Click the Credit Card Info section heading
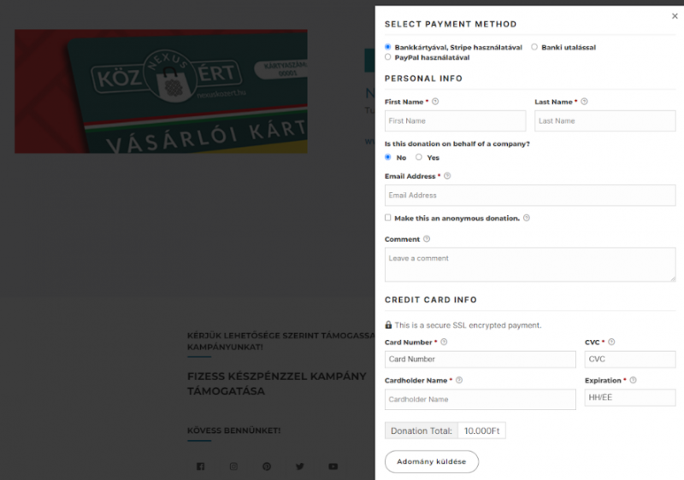The image size is (684, 480). coord(431,300)
